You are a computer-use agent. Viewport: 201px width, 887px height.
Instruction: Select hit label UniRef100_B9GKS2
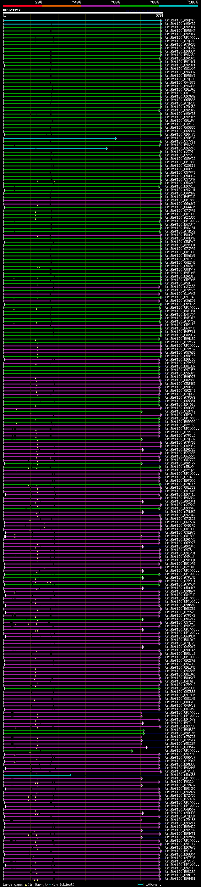point(180,55)
